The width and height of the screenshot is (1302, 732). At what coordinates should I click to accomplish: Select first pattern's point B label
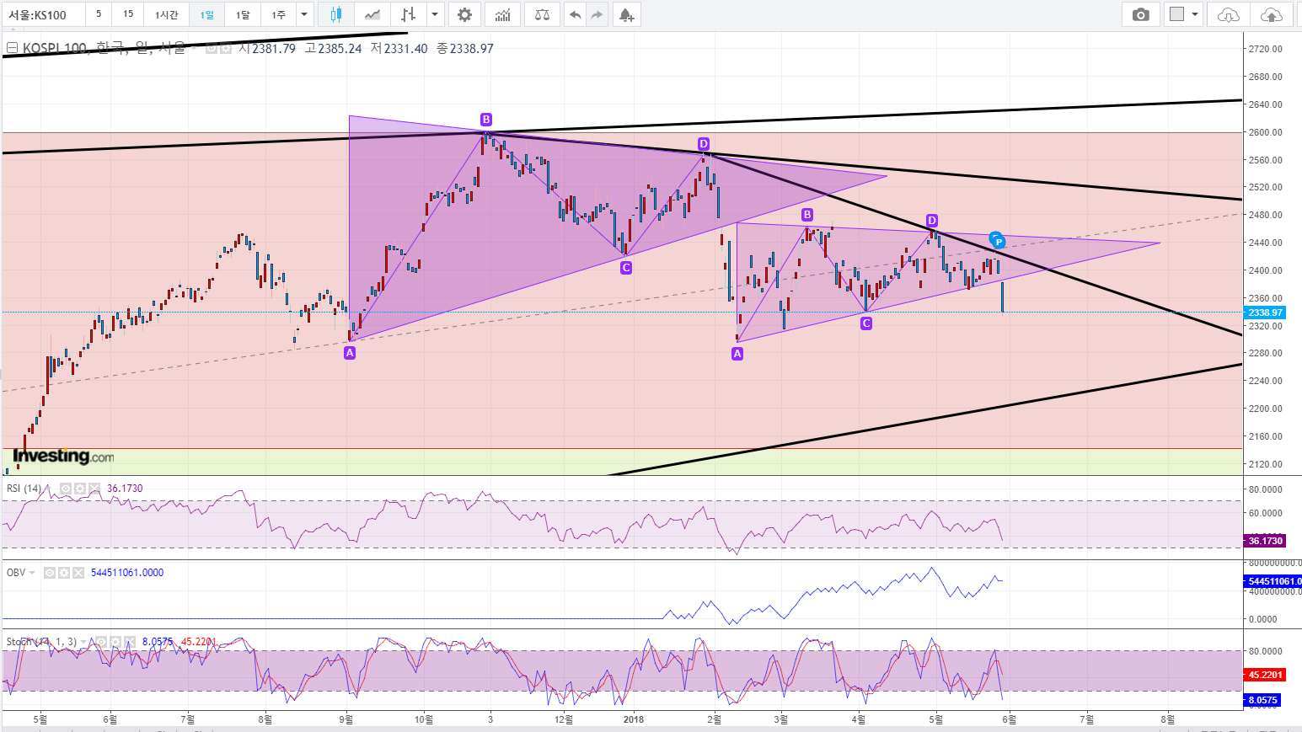[x=486, y=120]
